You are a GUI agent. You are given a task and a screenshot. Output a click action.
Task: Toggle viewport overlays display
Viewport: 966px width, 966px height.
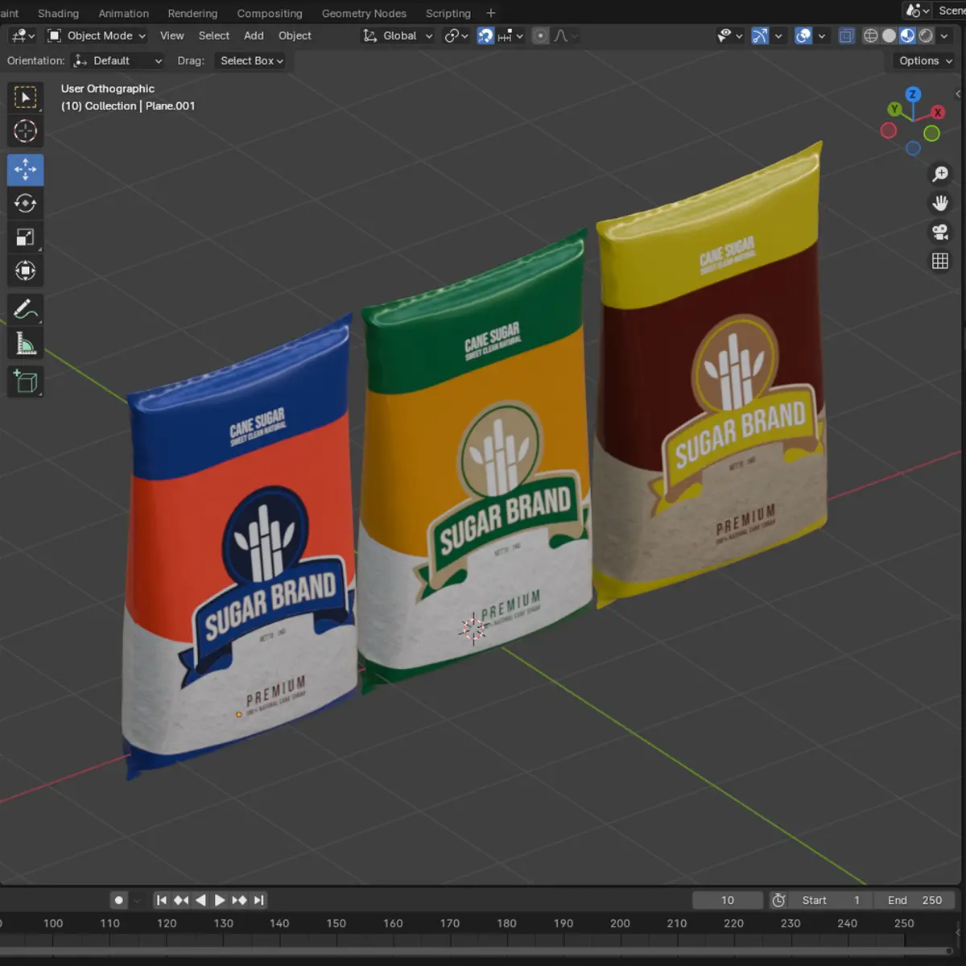(x=803, y=35)
